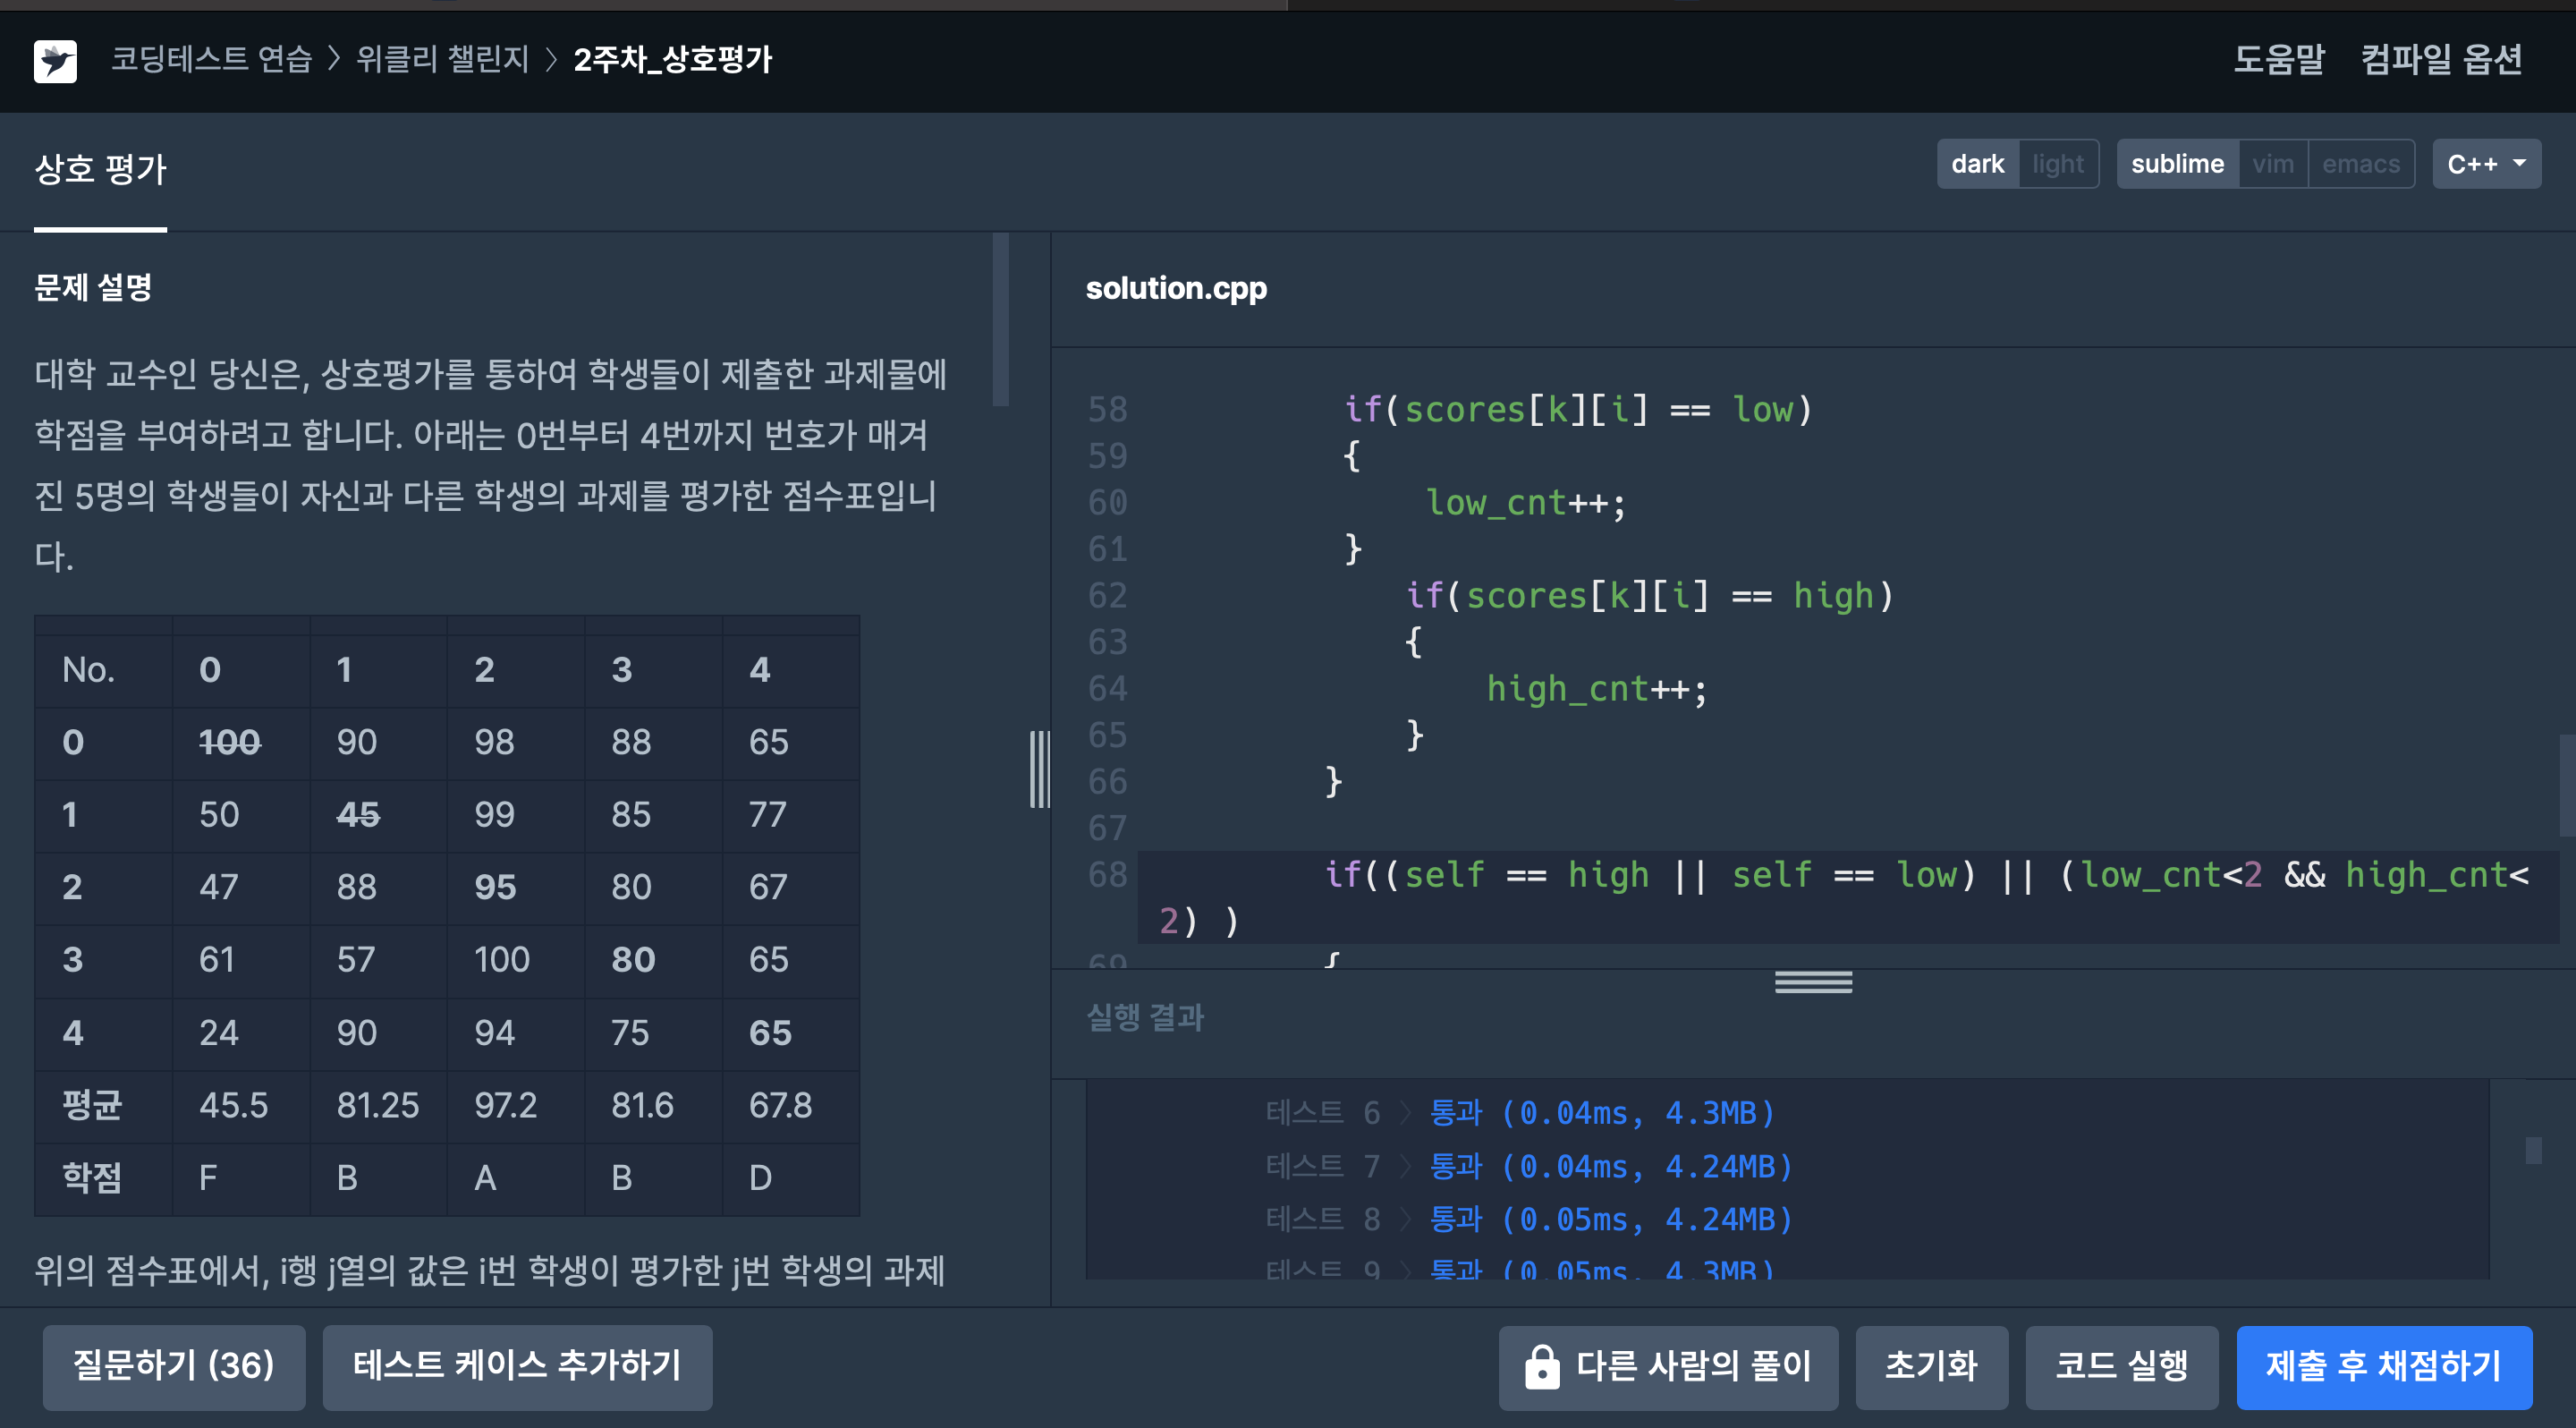Enable vim keybinding mode

2272,164
